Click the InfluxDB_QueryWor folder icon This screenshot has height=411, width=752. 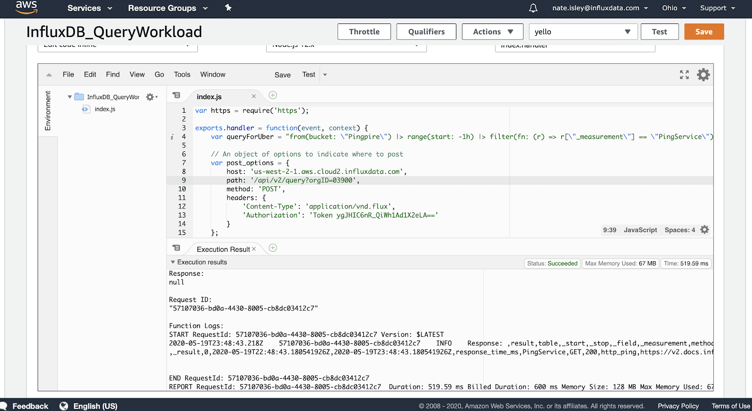[79, 97]
